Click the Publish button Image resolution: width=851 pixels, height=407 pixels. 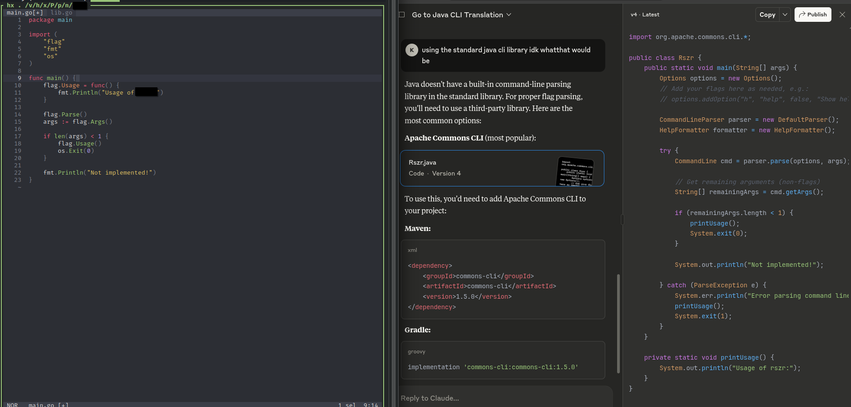pyautogui.click(x=813, y=15)
